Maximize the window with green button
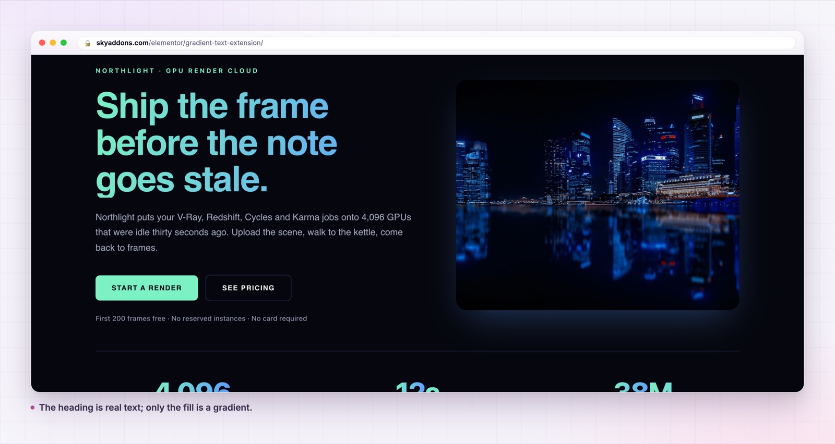 [64, 43]
